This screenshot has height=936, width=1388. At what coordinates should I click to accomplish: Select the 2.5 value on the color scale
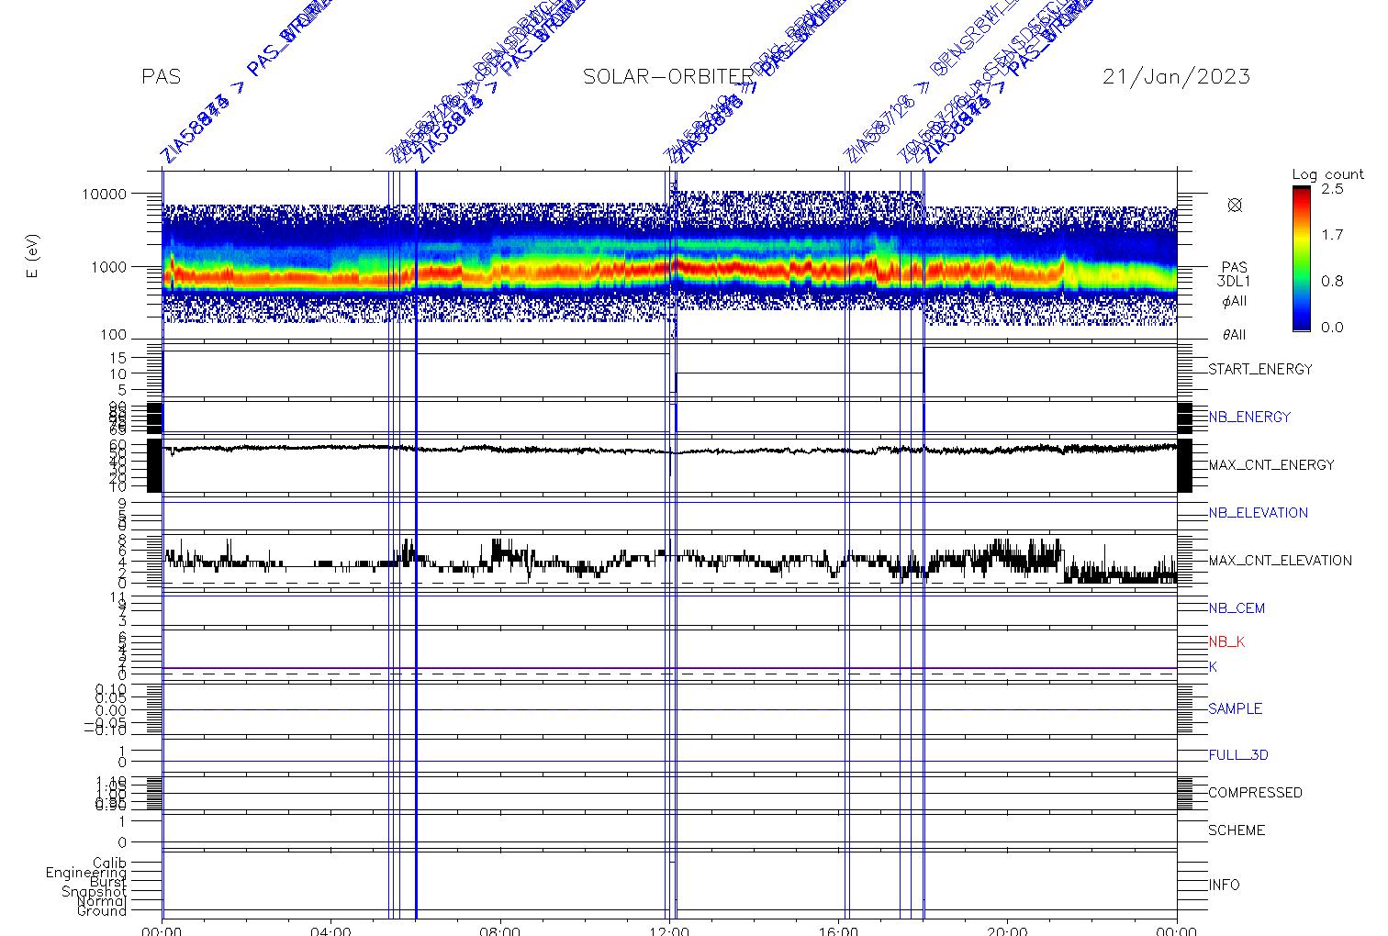click(x=1332, y=188)
